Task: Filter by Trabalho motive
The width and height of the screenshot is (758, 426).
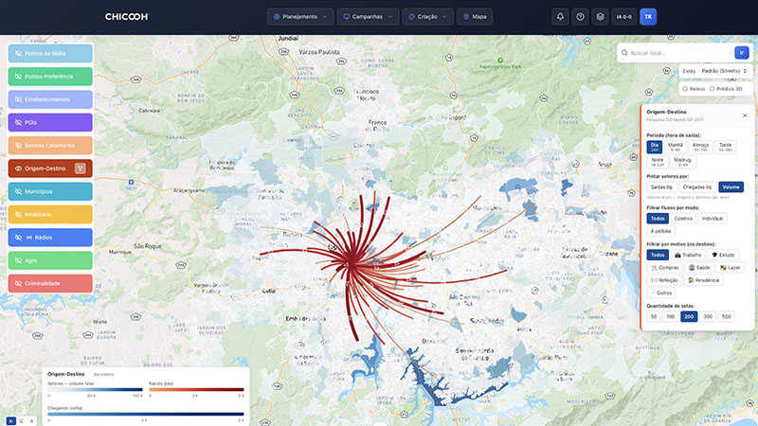Action: pos(688,255)
